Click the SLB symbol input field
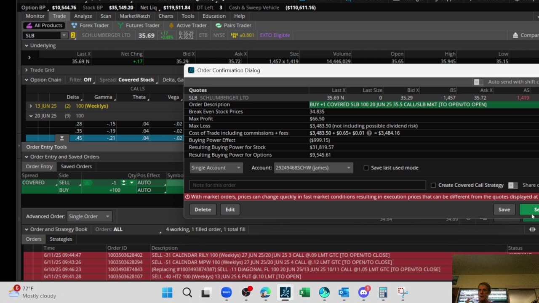 [x=42, y=35]
